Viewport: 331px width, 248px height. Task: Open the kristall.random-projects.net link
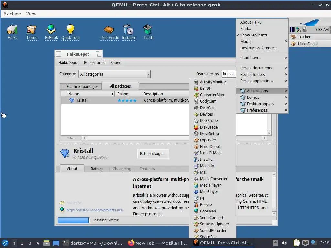95,210
